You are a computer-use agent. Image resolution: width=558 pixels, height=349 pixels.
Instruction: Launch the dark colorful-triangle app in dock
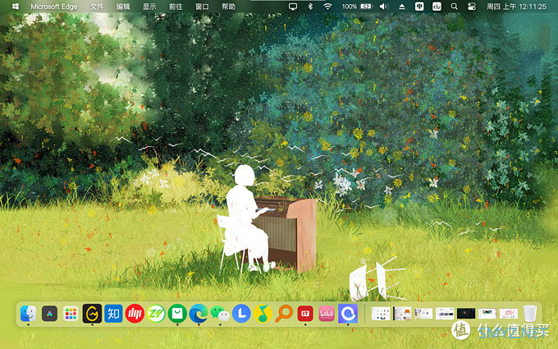[x=49, y=314]
